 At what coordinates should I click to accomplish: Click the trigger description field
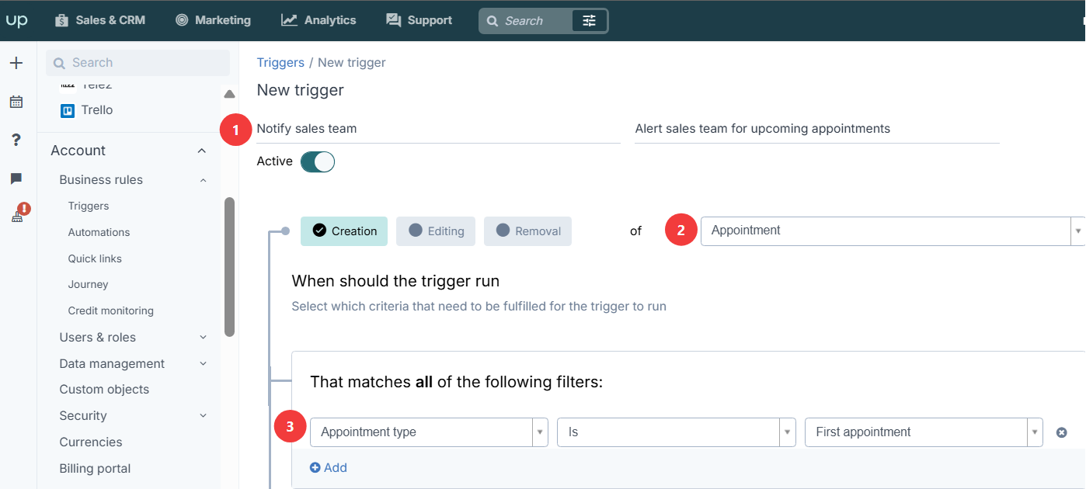tap(816, 129)
